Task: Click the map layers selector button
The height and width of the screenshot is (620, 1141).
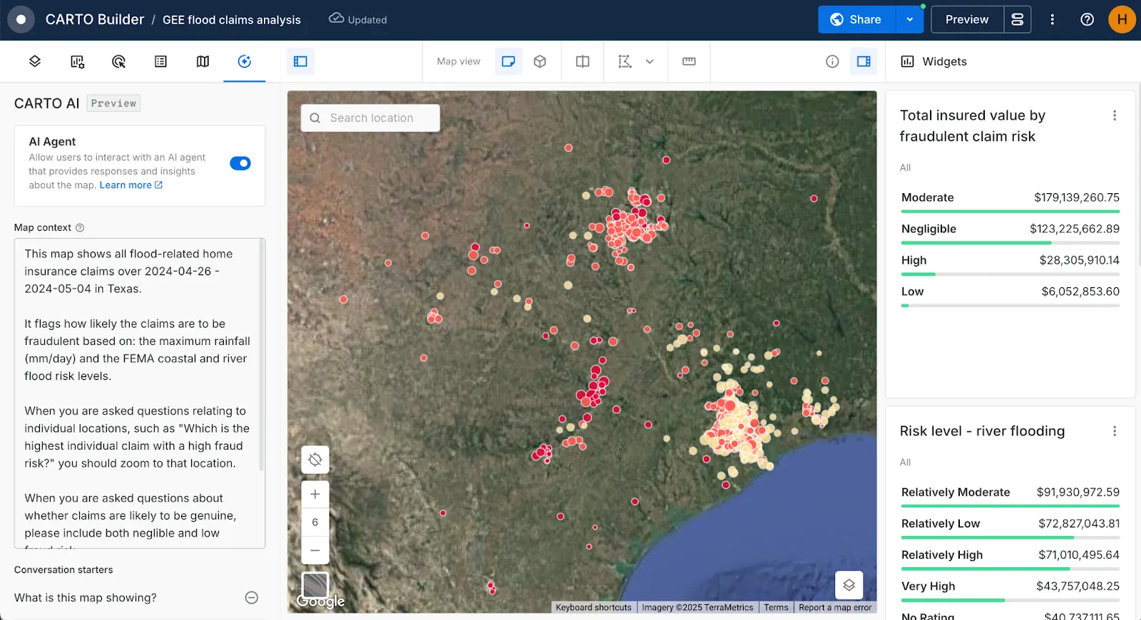Action: click(x=849, y=585)
